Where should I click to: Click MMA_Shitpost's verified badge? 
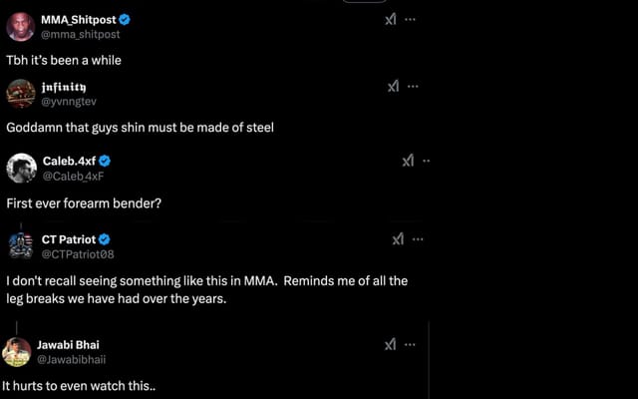coord(125,19)
